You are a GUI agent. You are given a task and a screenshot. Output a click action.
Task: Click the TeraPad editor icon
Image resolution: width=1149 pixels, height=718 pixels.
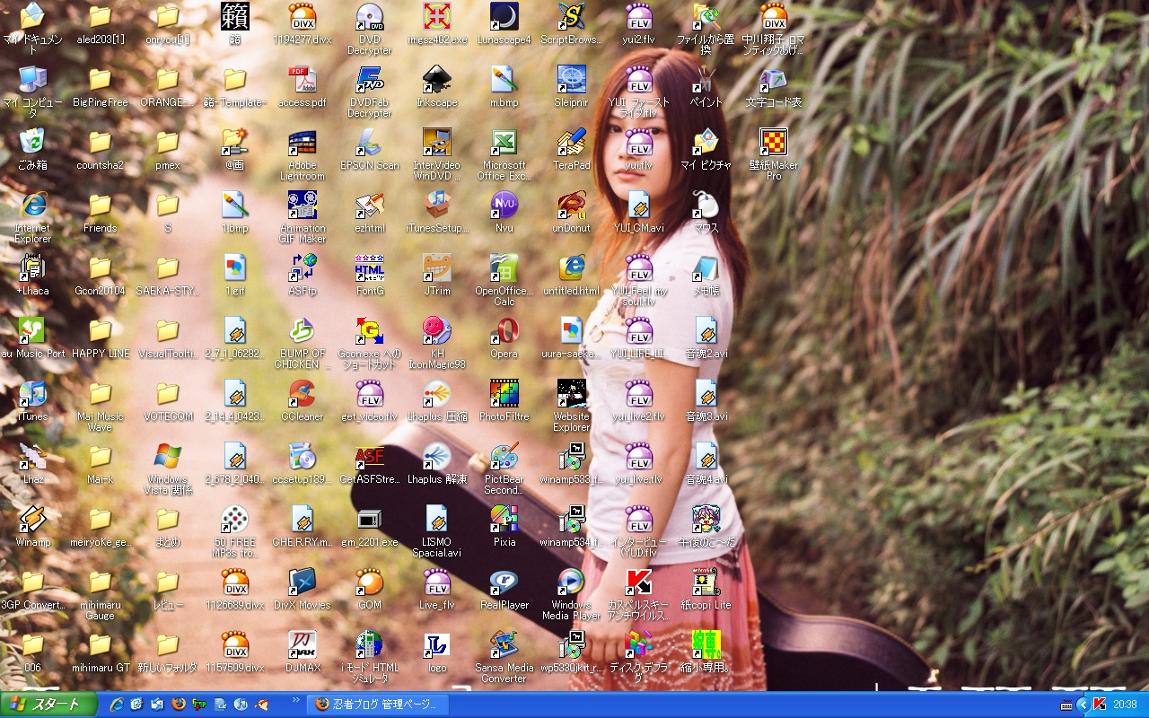[571, 144]
